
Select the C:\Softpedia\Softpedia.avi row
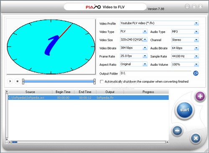click(88, 98)
